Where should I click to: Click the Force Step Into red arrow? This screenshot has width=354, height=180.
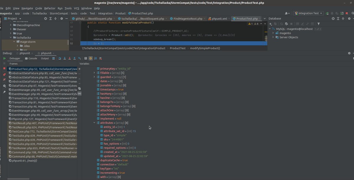[x=70, y=58]
